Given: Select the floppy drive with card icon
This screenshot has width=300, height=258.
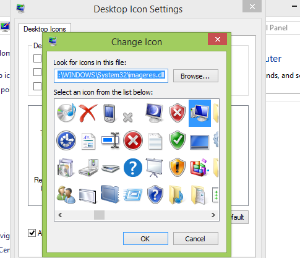Looking at the screenshot, I should (x=88, y=168).
